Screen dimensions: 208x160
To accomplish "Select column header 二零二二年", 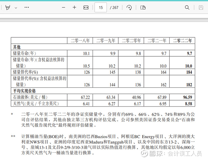I will 183,41.
